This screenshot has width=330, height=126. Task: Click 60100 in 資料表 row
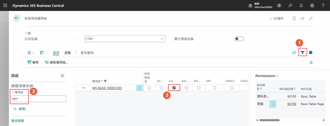[292, 97]
